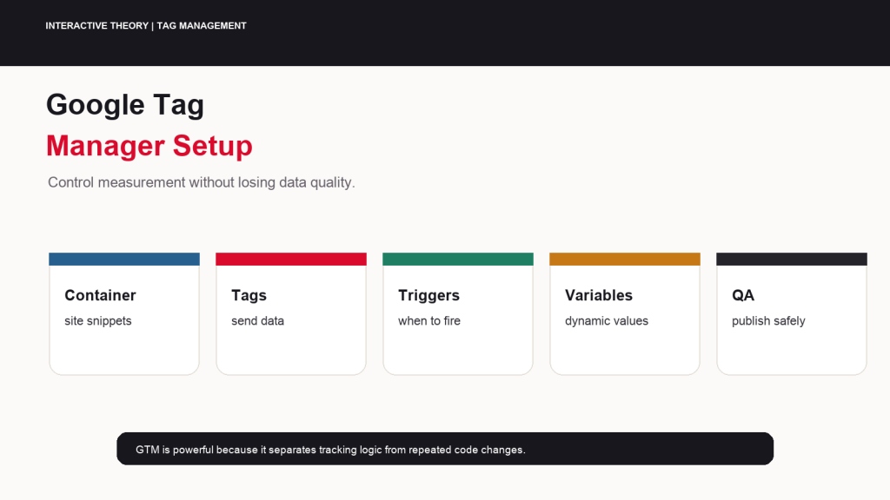Click the dynamic values description
The image size is (890, 500).
[x=607, y=321]
